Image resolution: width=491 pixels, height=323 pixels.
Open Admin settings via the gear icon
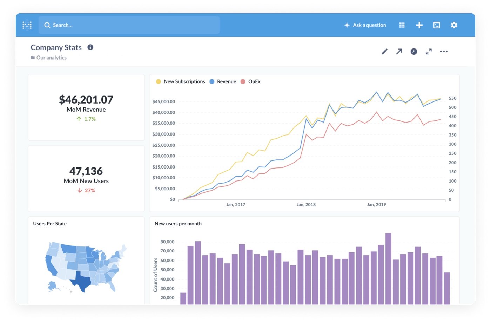(x=454, y=25)
